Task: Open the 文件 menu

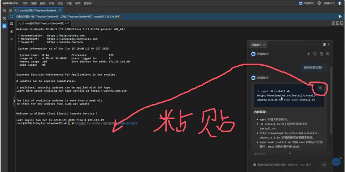Action: (25, 3)
